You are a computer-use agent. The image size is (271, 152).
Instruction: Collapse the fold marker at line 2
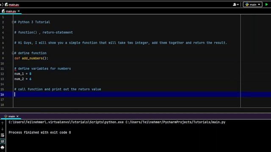pyautogui.click(x=13, y=22)
